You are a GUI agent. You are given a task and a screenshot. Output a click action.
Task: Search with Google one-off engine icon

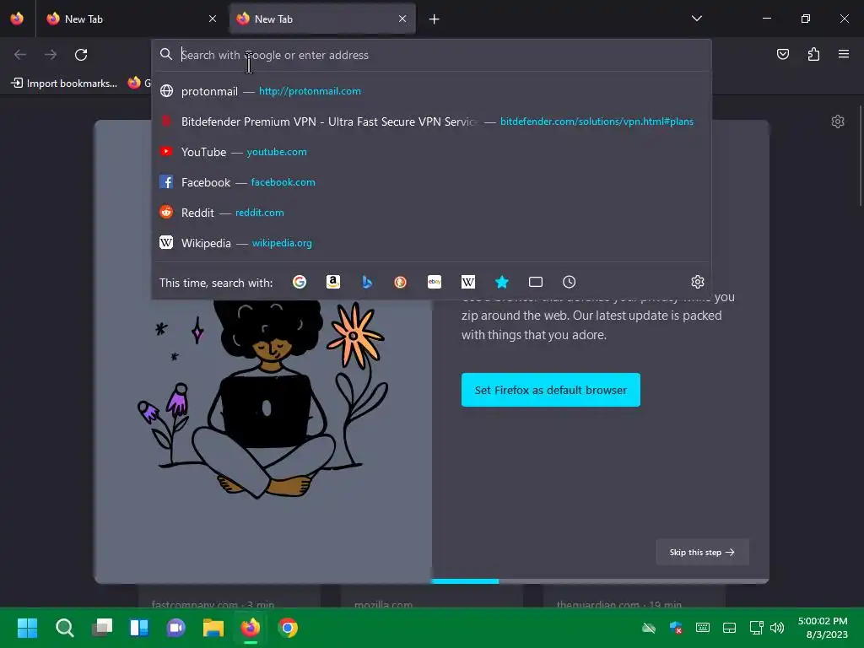pyautogui.click(x=300, y=282)
